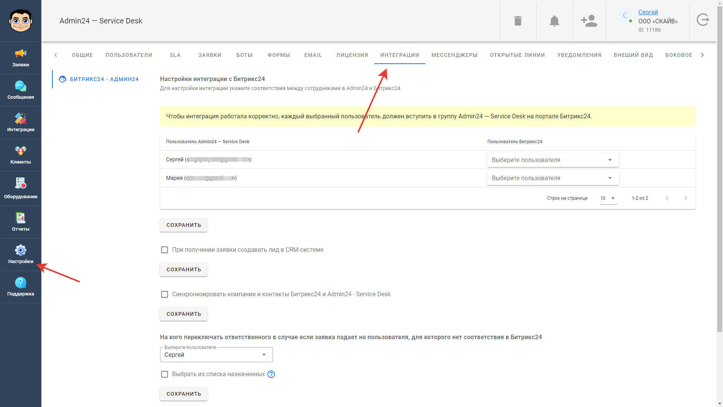This screenshot has width=723, height=407.
Task: Open the Поддержка help section in sidebar
Action: [21, 287]
